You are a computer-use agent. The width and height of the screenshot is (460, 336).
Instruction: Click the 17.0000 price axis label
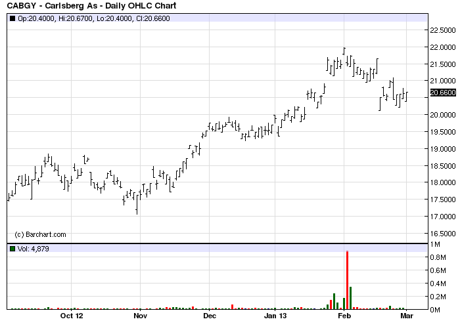click(443, 217)
